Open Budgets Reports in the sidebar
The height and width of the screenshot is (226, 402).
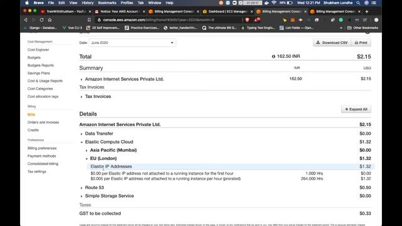(40, 65)
